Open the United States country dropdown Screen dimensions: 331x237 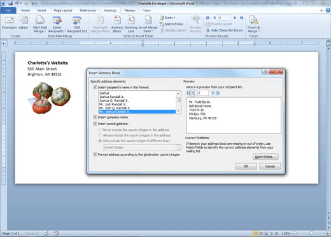[178, 147]
